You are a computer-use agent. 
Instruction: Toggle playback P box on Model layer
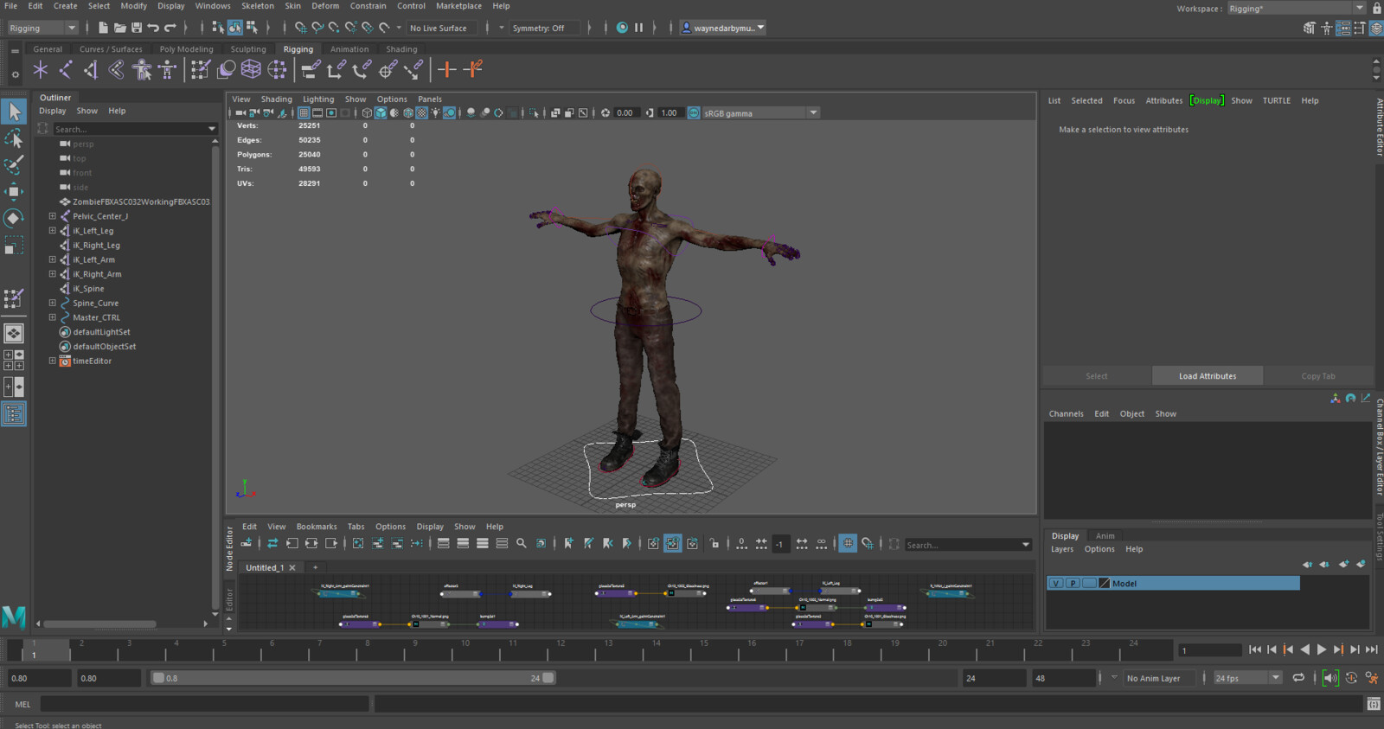point(1073,584)
